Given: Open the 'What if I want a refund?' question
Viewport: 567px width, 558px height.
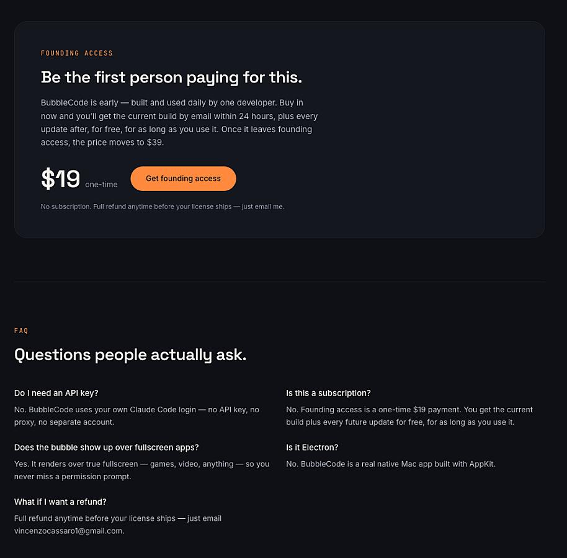Looking at the screenshot, I should 60,502.
